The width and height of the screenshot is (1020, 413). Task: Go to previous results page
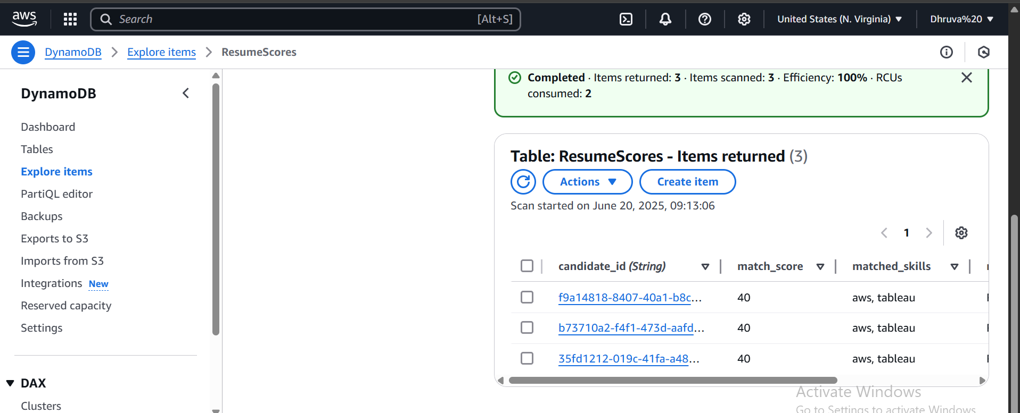pos(884,233)
